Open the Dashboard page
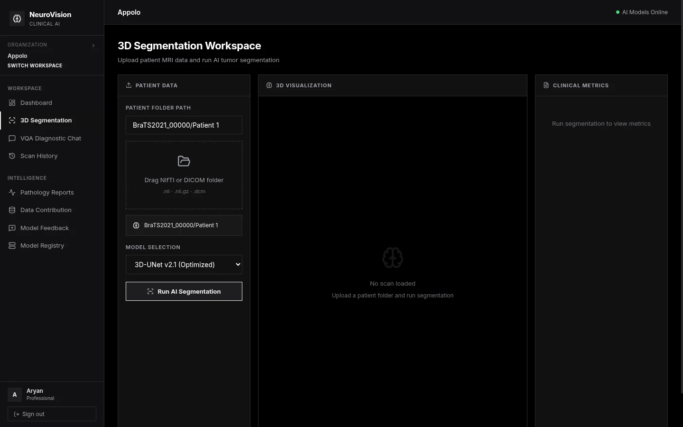Viewport: 683px width, 427px height. [52, 103]
